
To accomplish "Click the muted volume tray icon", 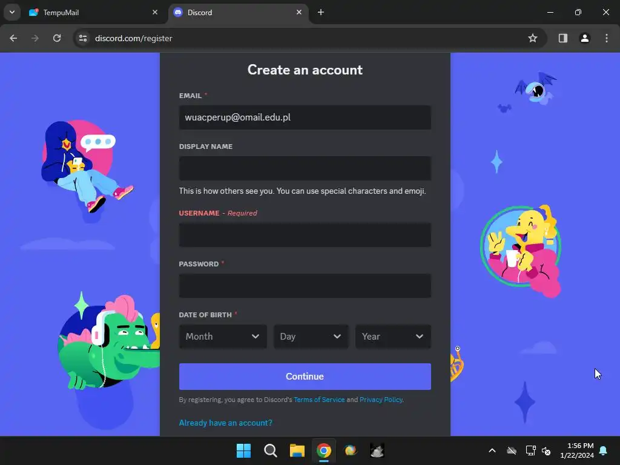I will [546, 450].
